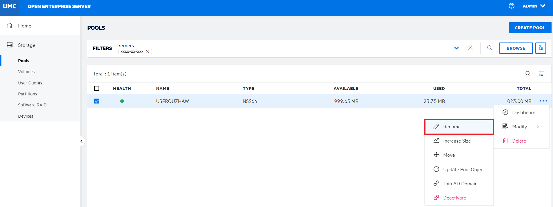Open the tree view icon beside Browse

point(541,48)
